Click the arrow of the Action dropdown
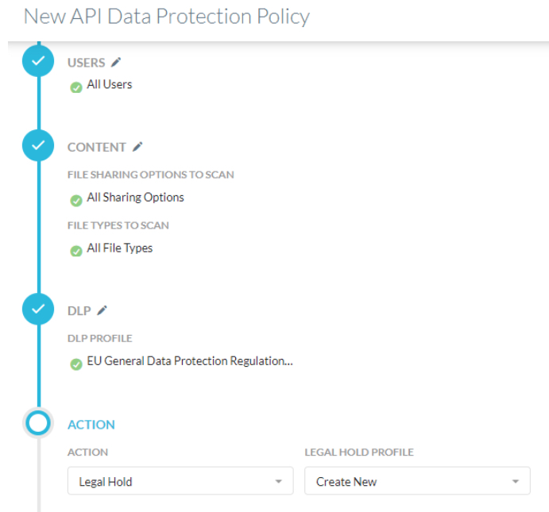 click(x=279, y=482)
